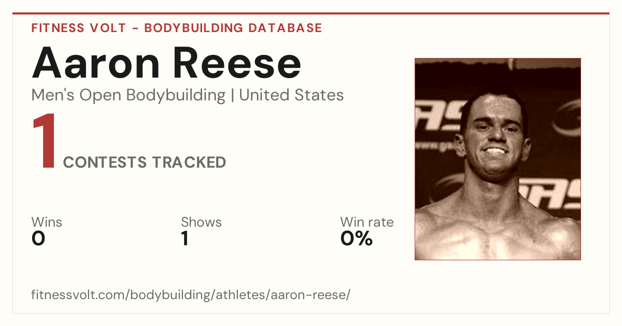The image size is (622, 326).
Task: Select the word DATABASE in the header
Action: click(285, 28)
